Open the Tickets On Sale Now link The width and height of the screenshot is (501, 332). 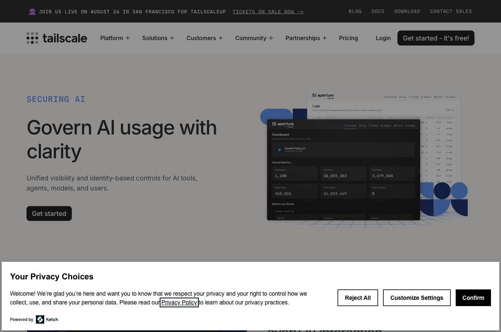(x=268, y=12)
